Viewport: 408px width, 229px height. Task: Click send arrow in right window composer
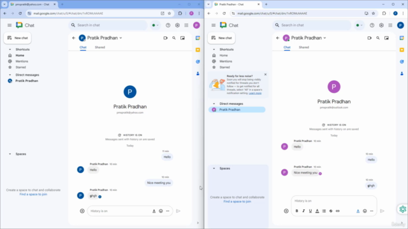point(382,211)
